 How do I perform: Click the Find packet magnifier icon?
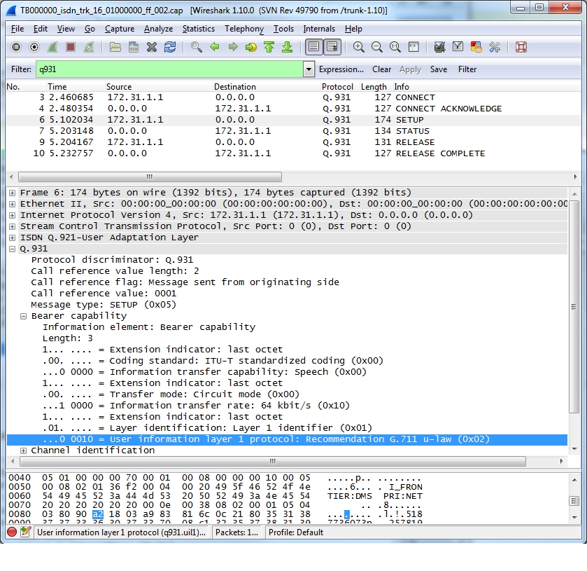click(x=197, y=47)
